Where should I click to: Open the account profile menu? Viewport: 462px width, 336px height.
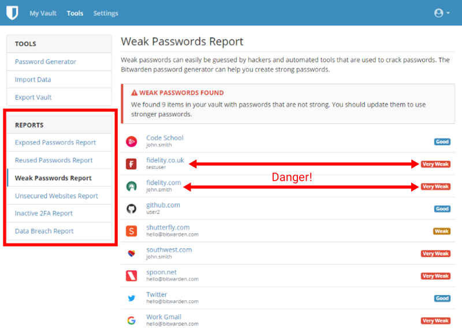tap(442, 13)
